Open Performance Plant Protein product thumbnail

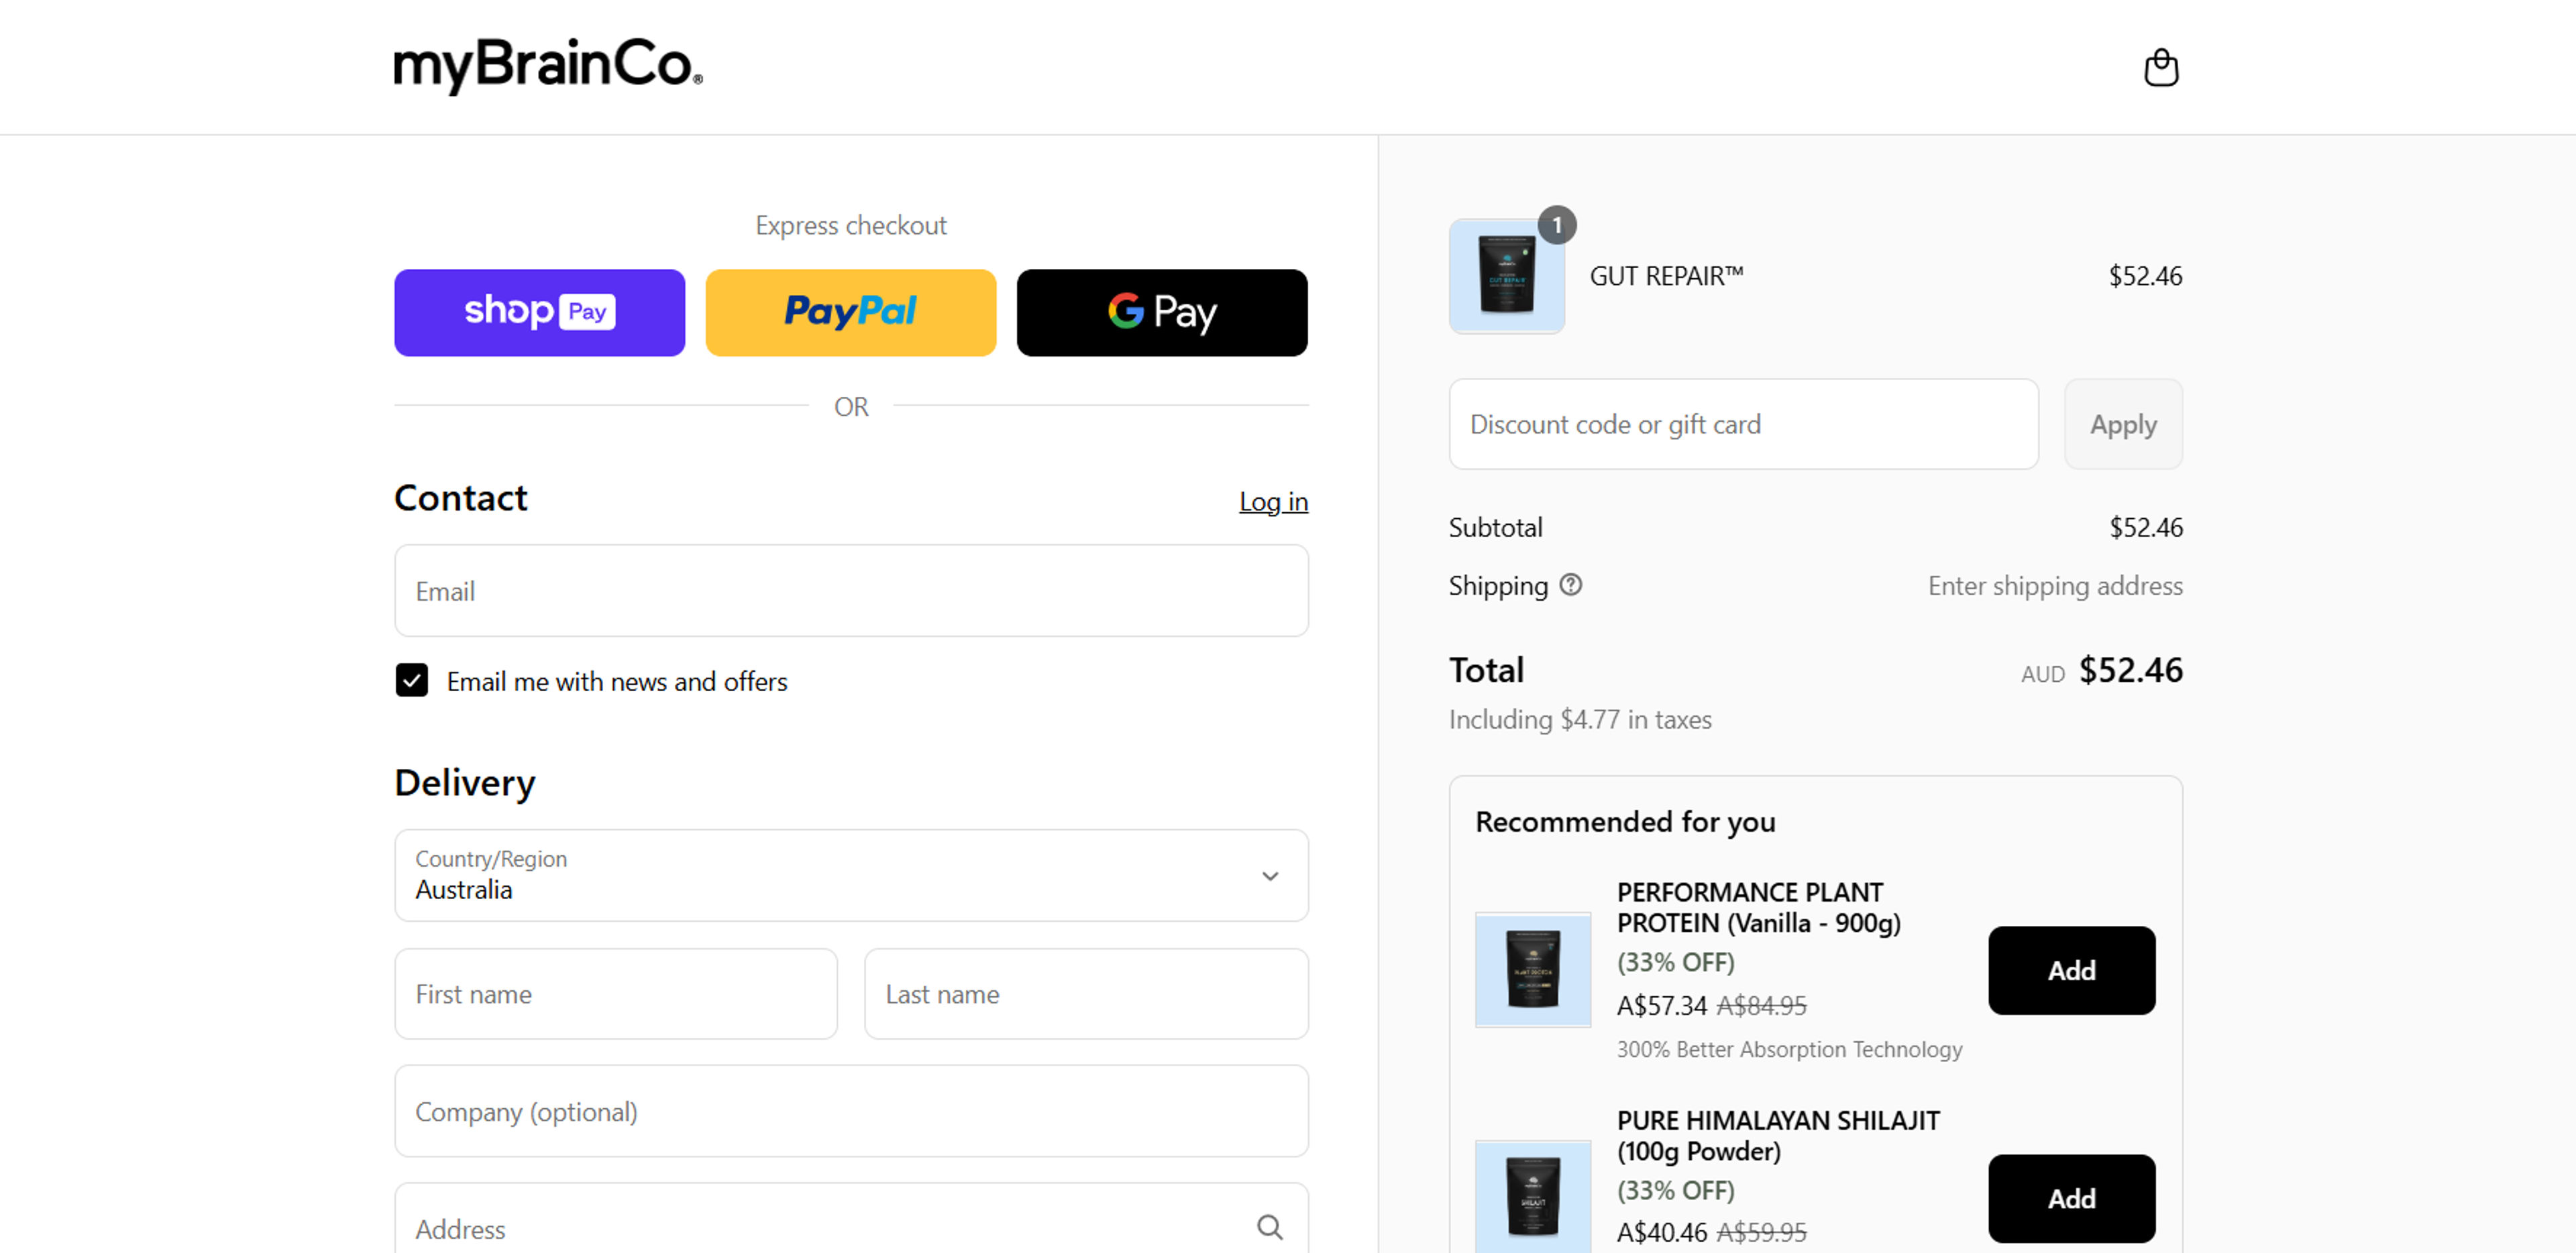click(x=1532, y=969)
